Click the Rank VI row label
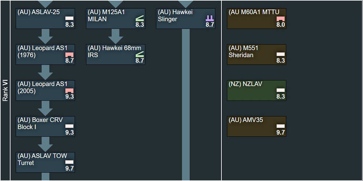The image size is (363, 181). coord(5,90)
